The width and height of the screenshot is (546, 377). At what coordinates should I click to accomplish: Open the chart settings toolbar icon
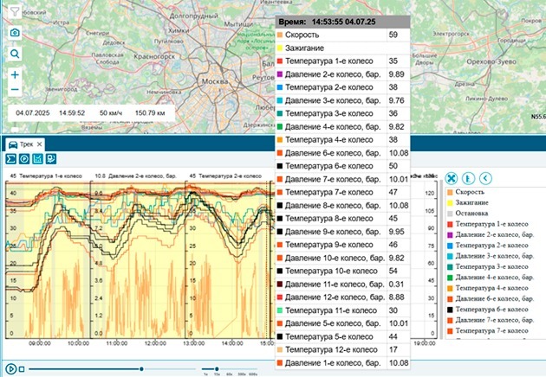[37, 159]
